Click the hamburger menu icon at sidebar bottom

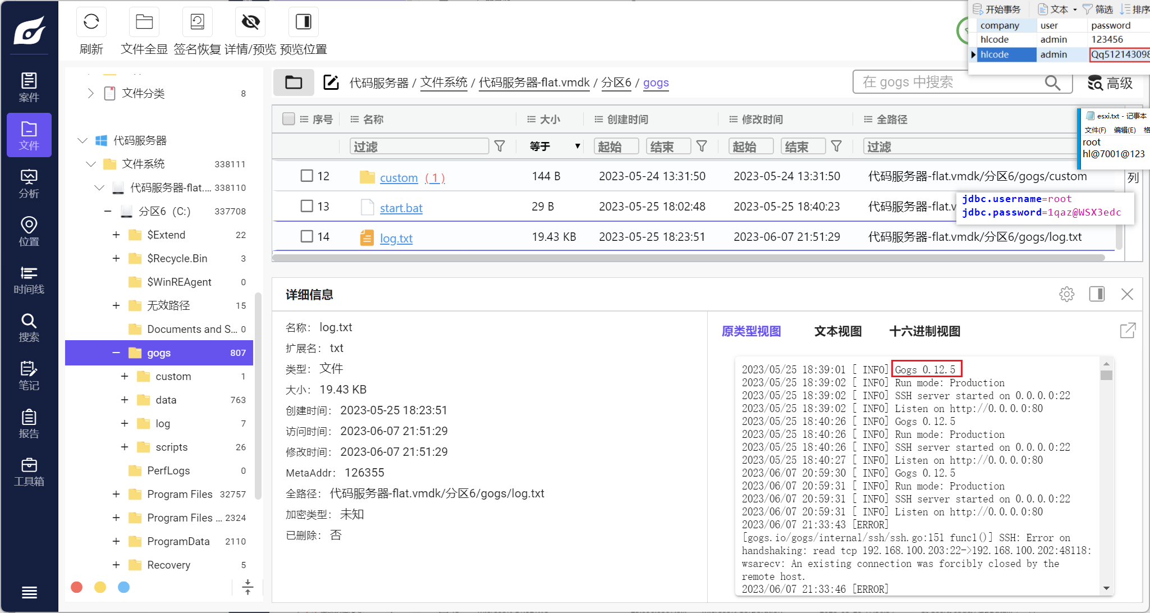29,592
